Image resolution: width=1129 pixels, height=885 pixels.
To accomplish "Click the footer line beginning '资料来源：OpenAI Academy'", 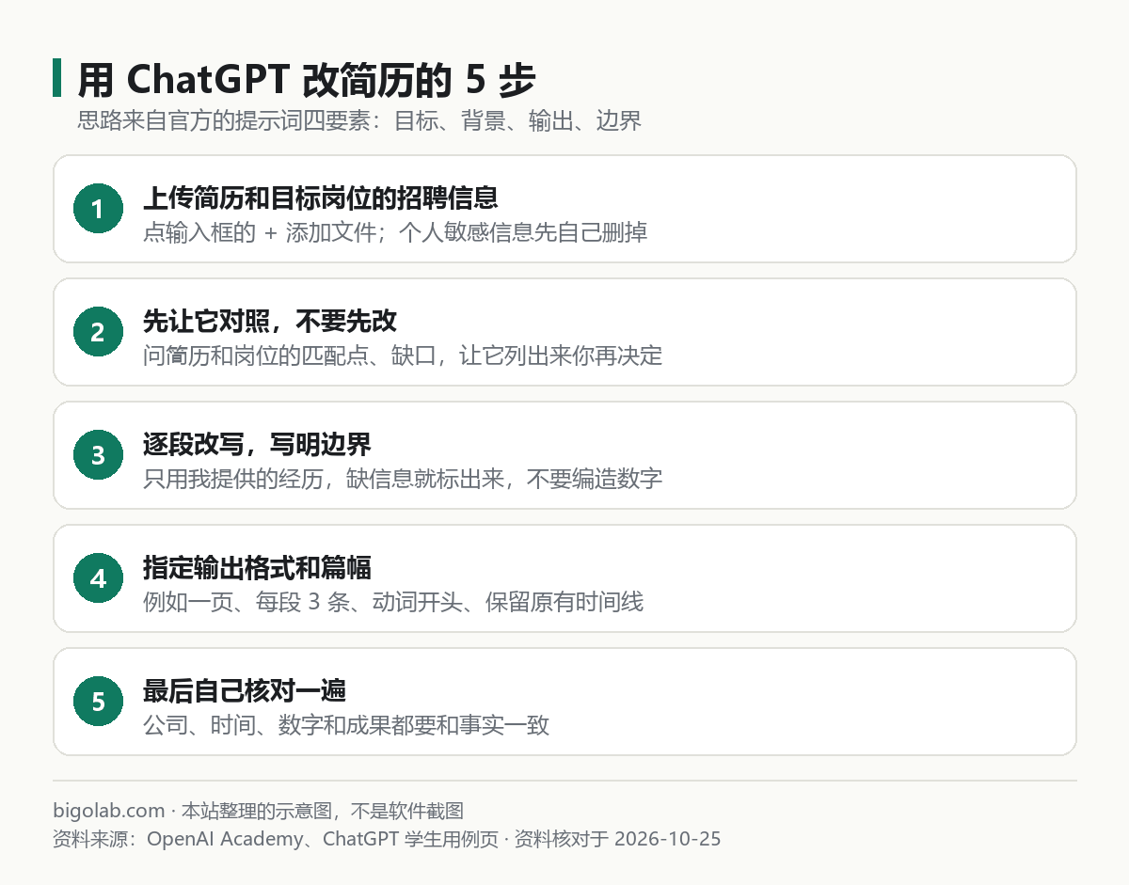I will pyautogui.click(x=387, y=839).
